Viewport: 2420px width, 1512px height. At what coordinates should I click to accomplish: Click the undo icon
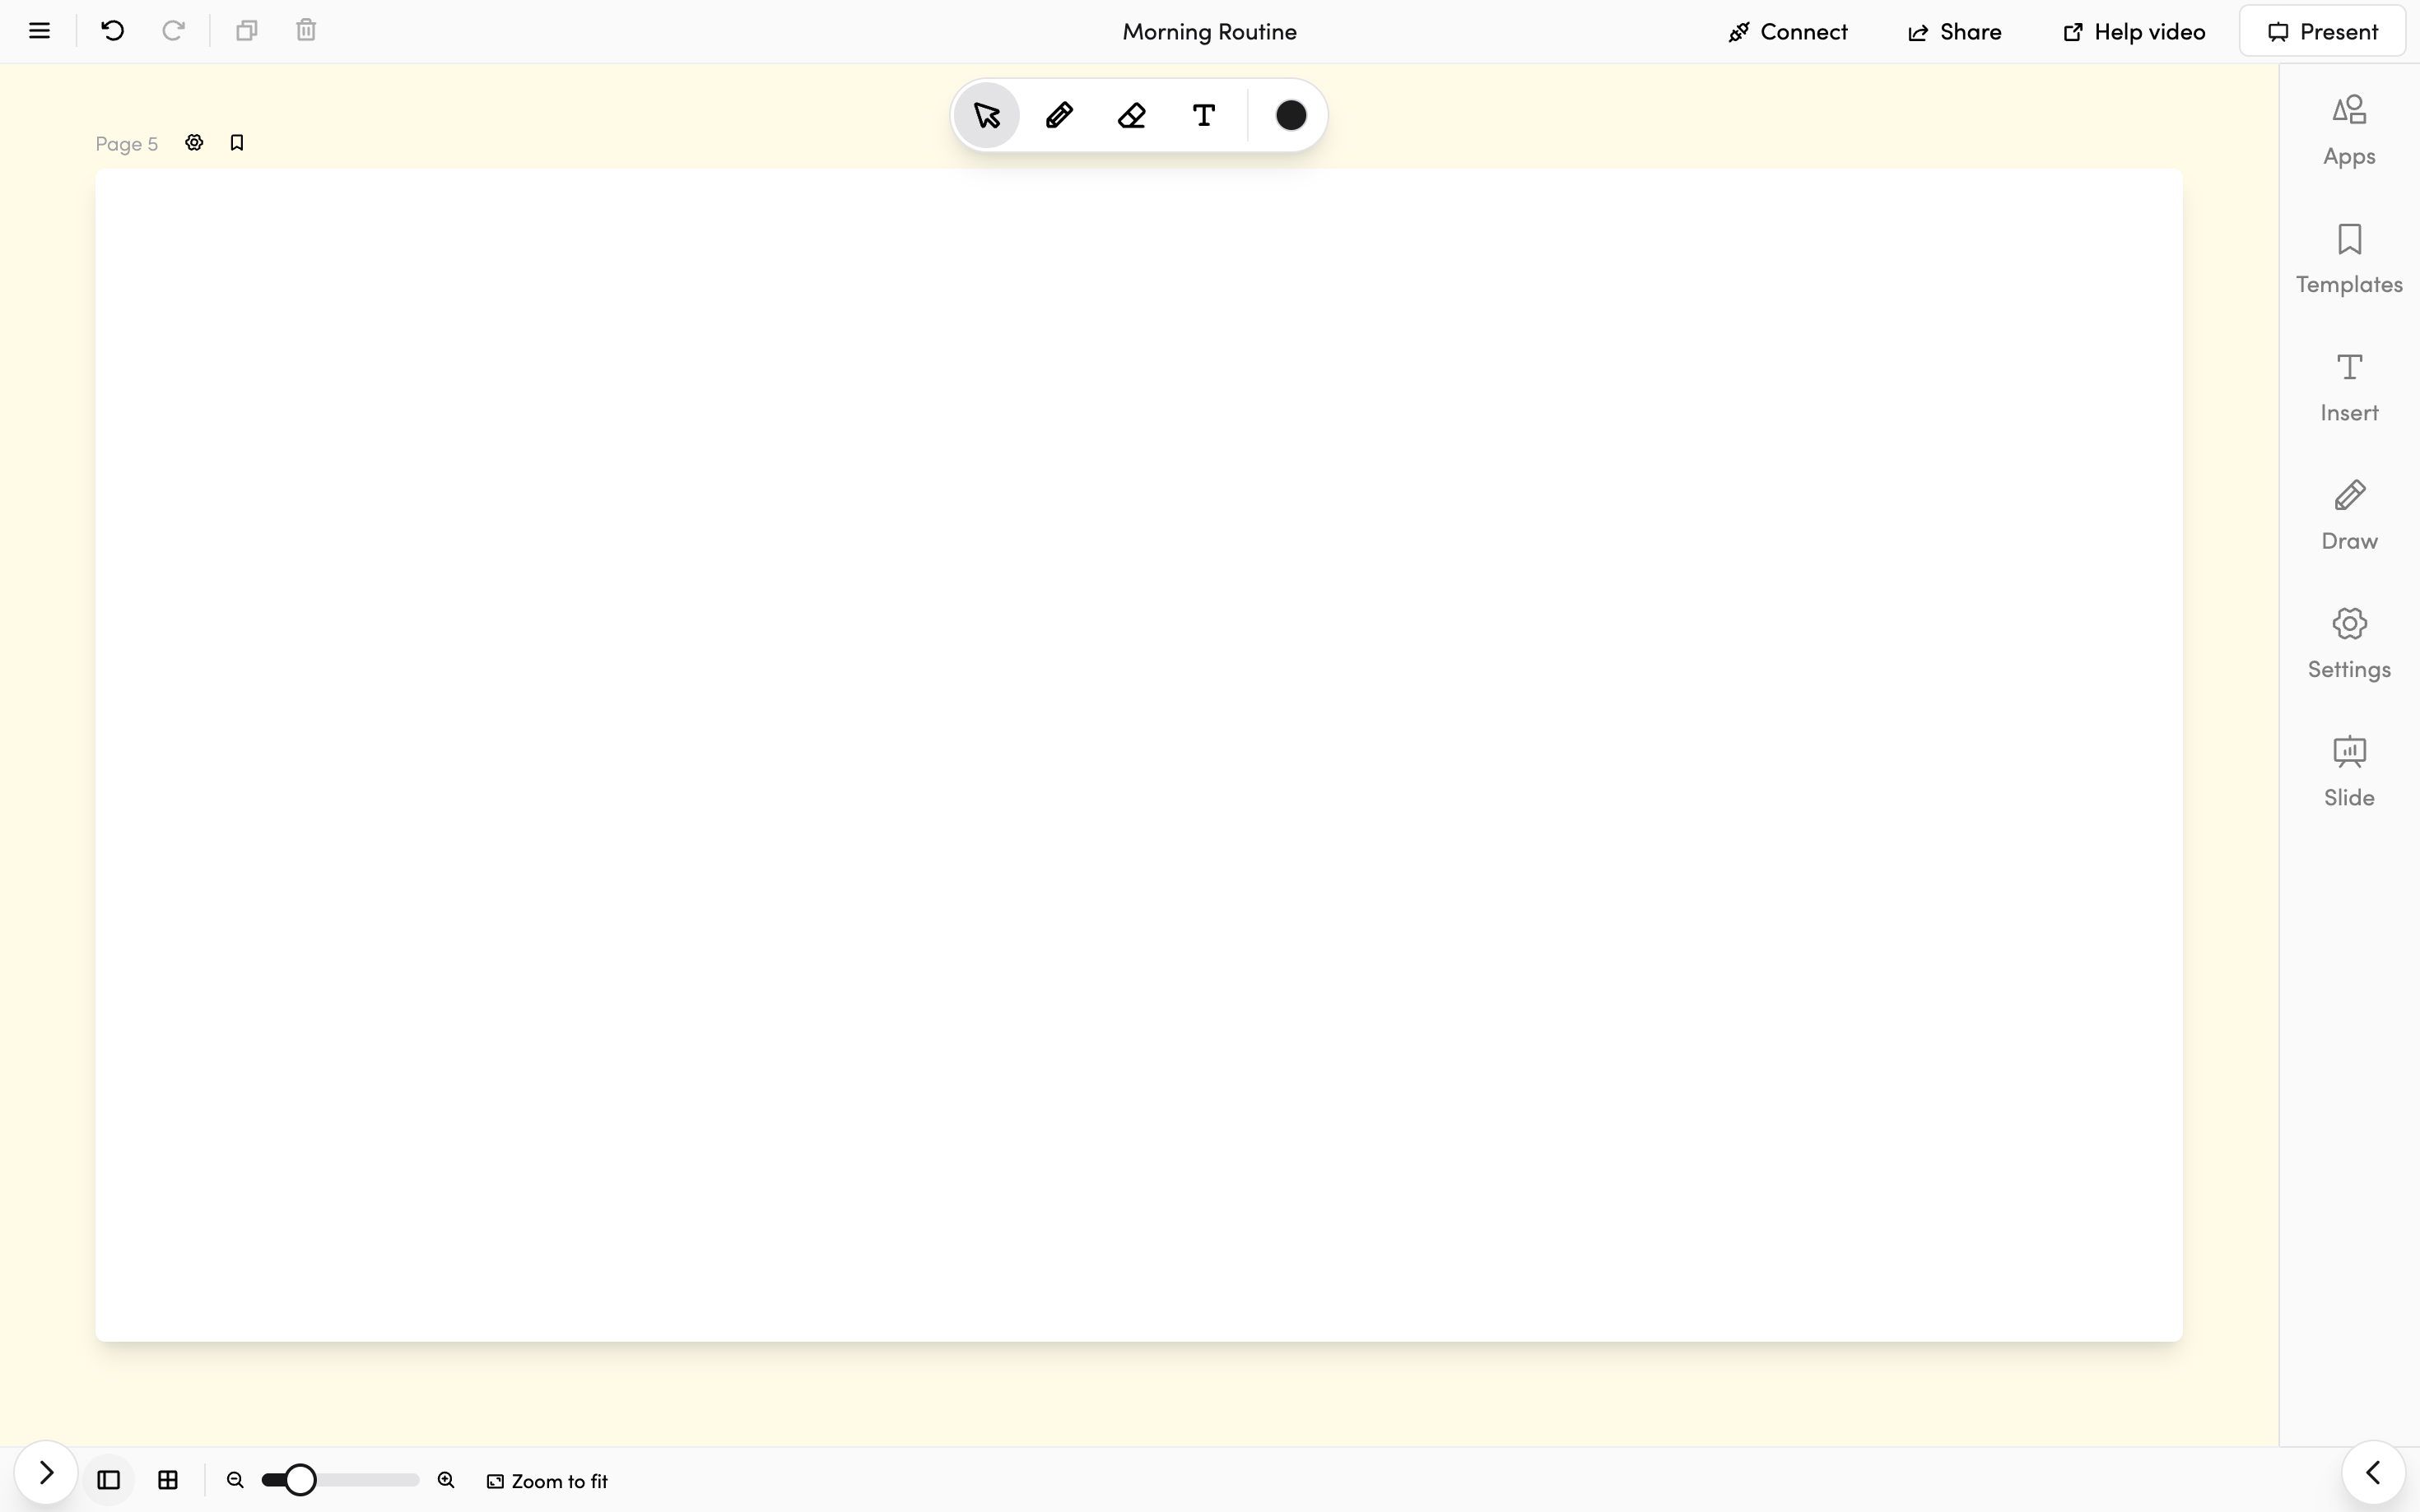[113, 31]
